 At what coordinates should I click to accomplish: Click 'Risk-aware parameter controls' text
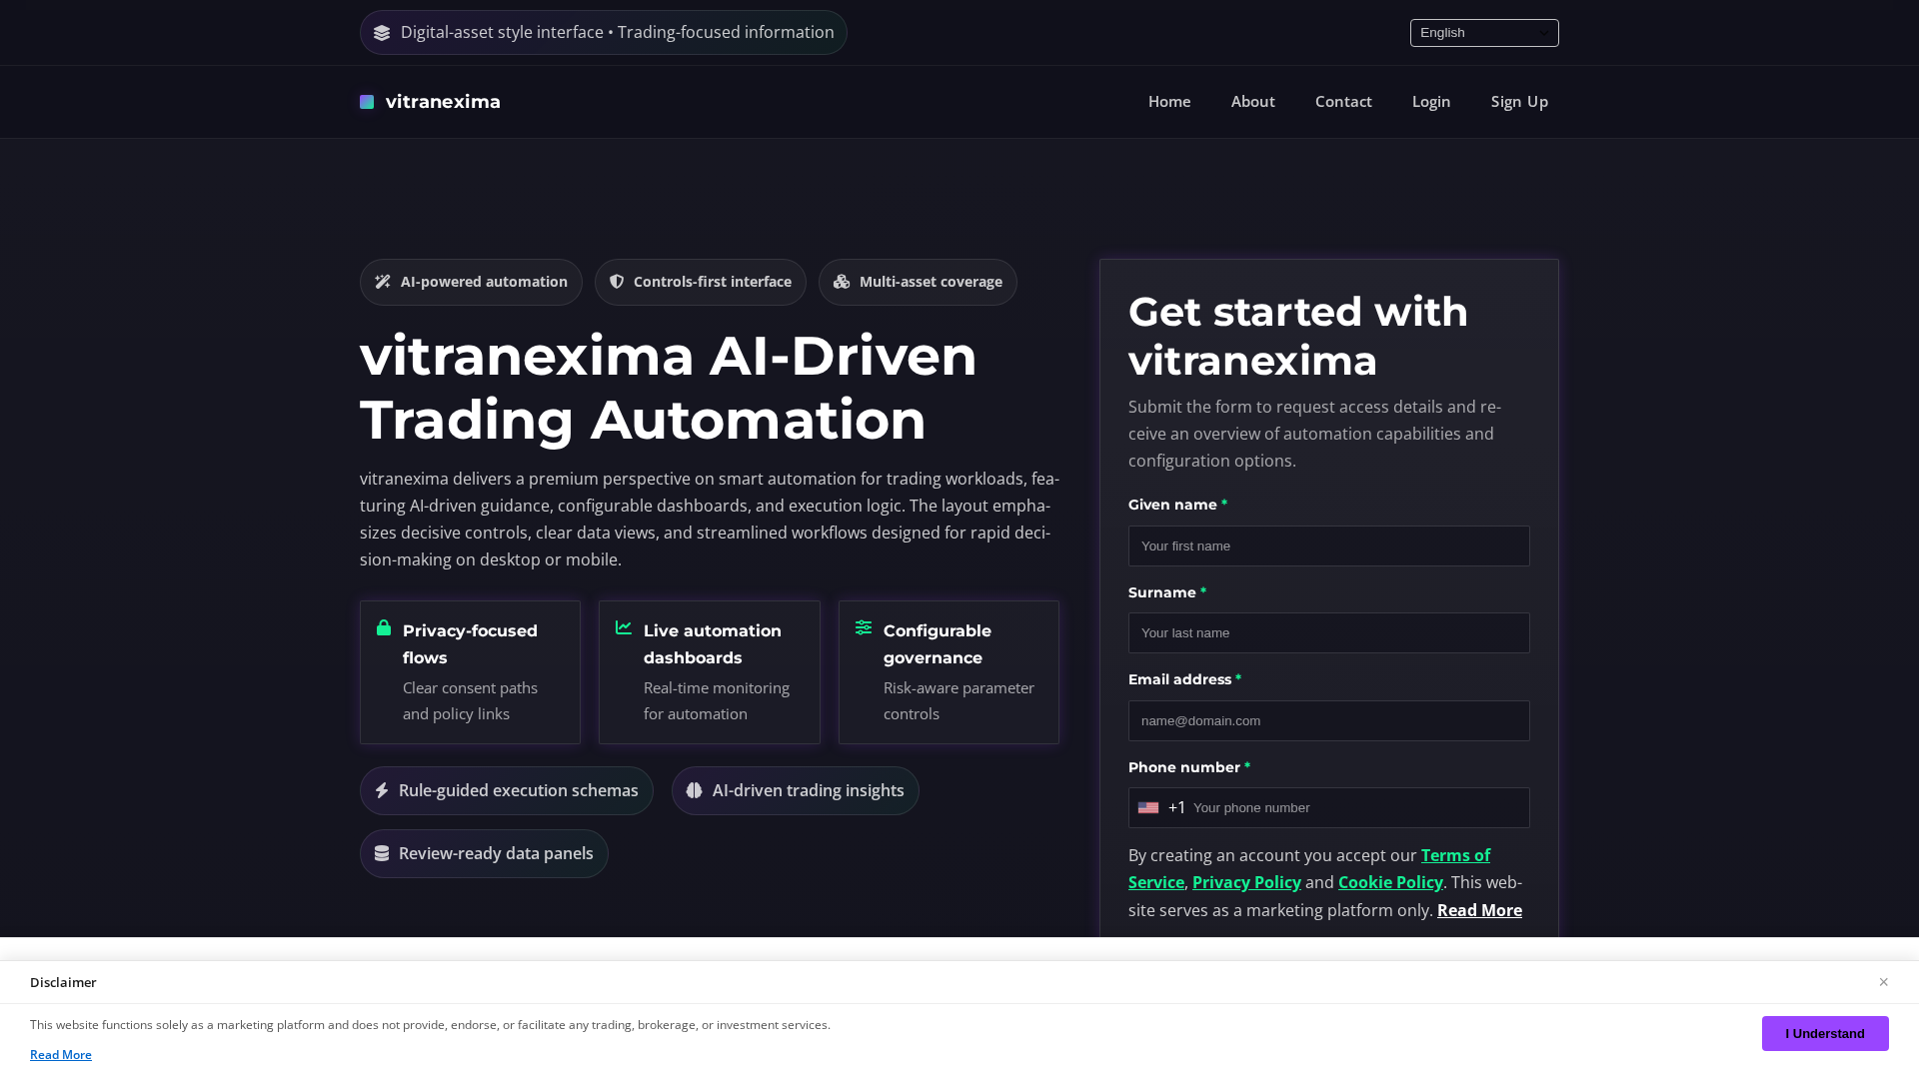click(959, 700)
